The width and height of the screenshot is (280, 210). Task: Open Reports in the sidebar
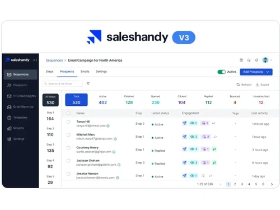coord(16,128)
